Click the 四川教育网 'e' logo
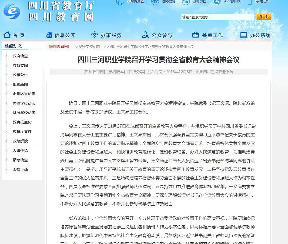Image resolution: width=288 pixels, height=244 pixels. [x=12, y=11]
